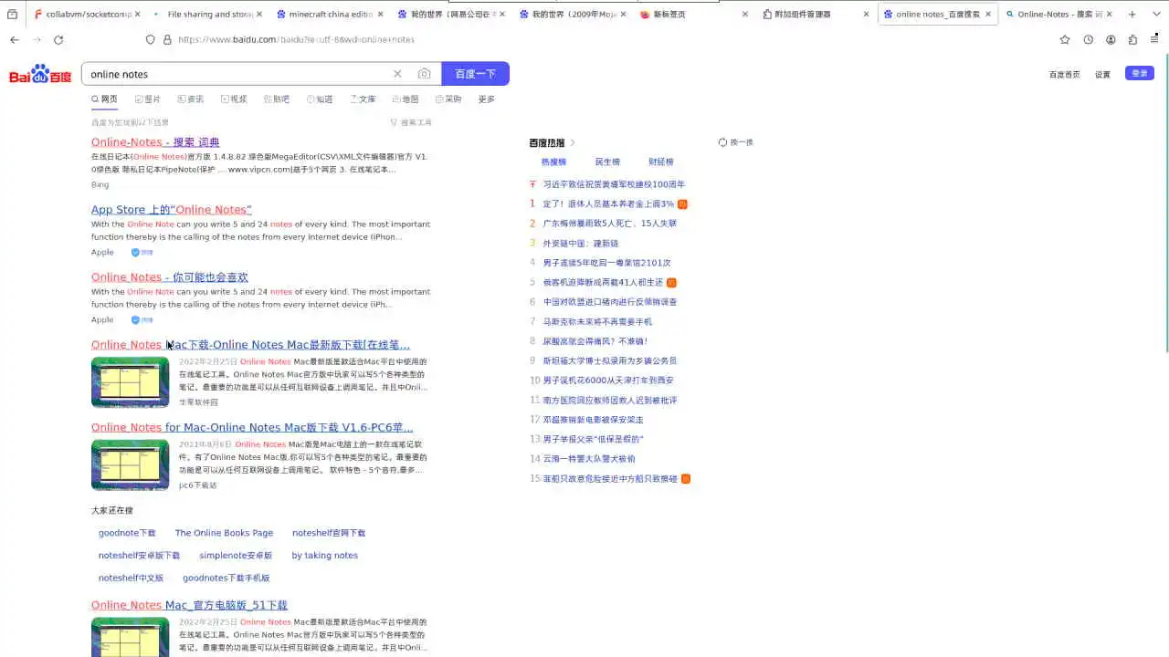
Task: Click related search by taking notes
Action: [324, 555]
